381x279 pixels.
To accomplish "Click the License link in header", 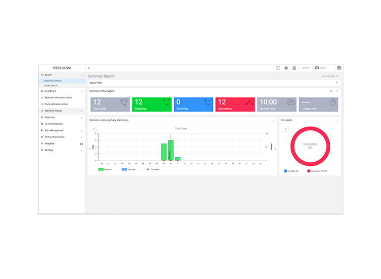I will pyautogui.click(x=305, y=68).
